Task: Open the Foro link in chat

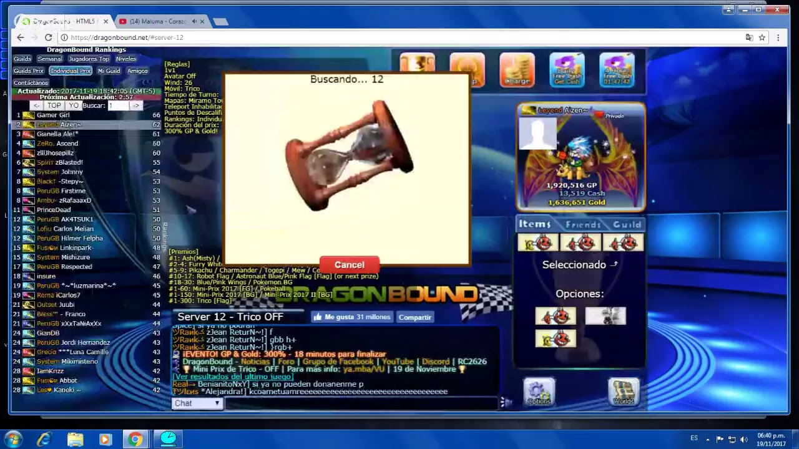Action: (286, 362)
